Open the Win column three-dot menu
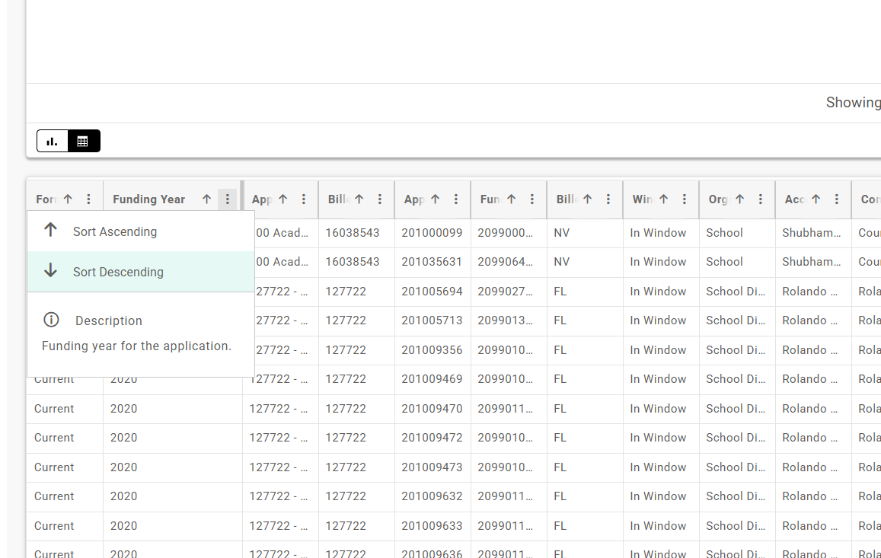This screenshot has height=558, width=881. (684, 199)
